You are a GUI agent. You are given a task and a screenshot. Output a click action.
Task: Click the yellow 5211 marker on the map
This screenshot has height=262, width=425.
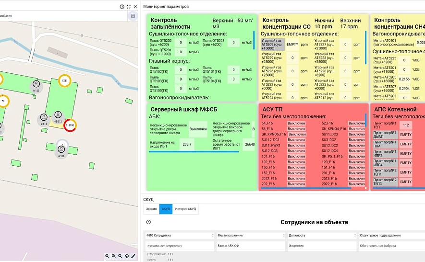click(x=64, y=80)
